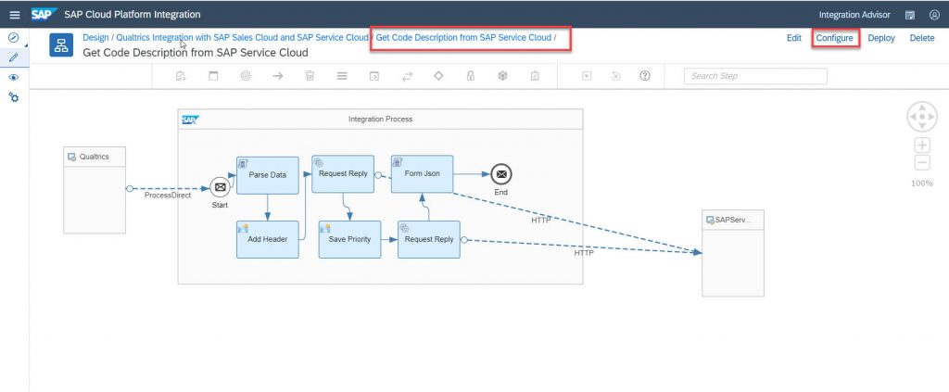Click the Integration Process pool header

(x=380, y=120)
